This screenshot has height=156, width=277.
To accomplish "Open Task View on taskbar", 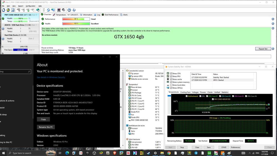I will point(60,153).
